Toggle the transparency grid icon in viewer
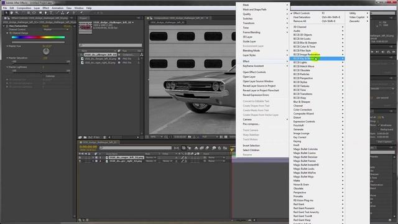The image size is (398, 224). [x=226, y=137]
